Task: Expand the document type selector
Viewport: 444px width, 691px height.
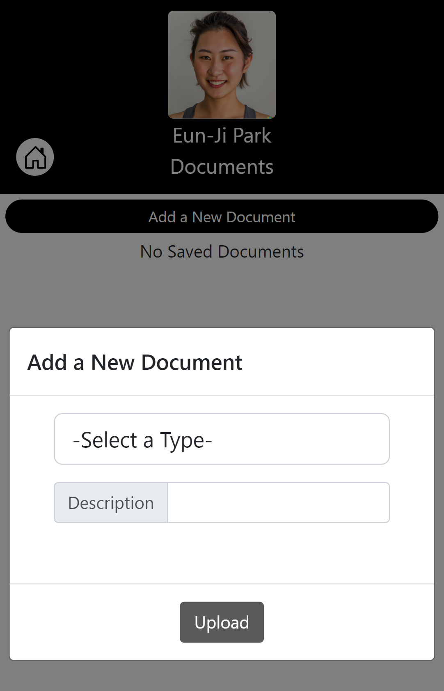Action: [x=222, y=439]
